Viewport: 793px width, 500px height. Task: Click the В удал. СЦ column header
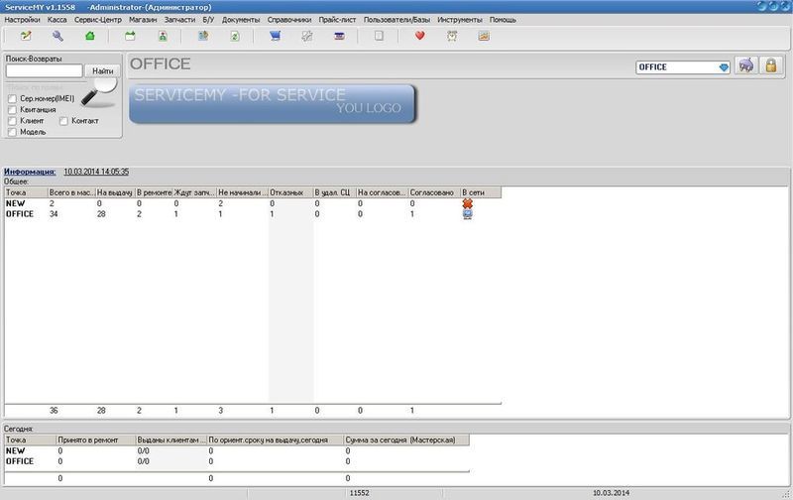tap(335, 192)
